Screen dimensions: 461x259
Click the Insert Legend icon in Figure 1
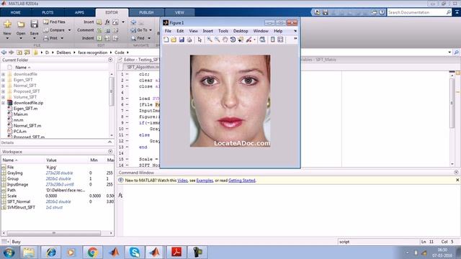[280, 40]
